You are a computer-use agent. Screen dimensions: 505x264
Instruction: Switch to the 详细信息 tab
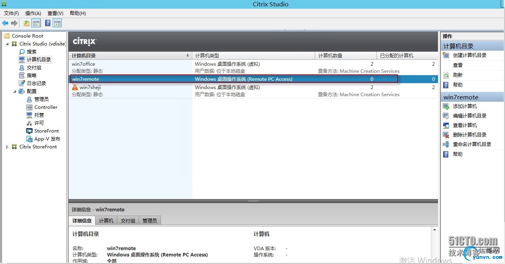82,220
